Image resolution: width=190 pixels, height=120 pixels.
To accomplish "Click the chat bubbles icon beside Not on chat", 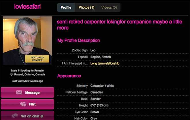I will pos(14,116).
